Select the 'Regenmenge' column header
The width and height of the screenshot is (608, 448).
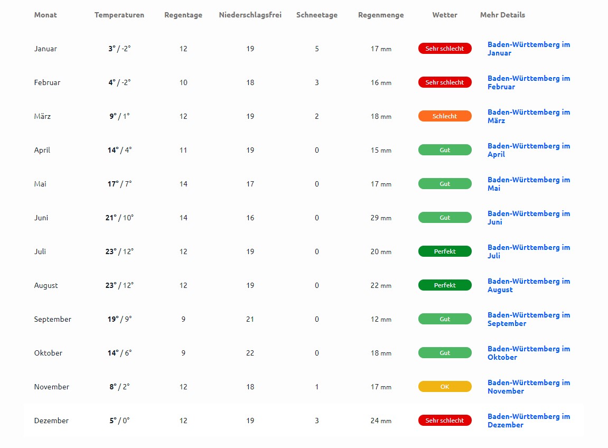coord(381,15)
